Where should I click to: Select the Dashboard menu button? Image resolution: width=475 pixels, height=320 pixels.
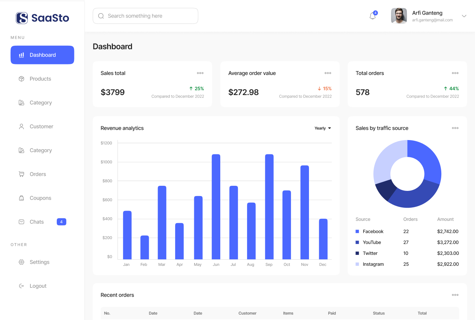(x=43, y=55)
